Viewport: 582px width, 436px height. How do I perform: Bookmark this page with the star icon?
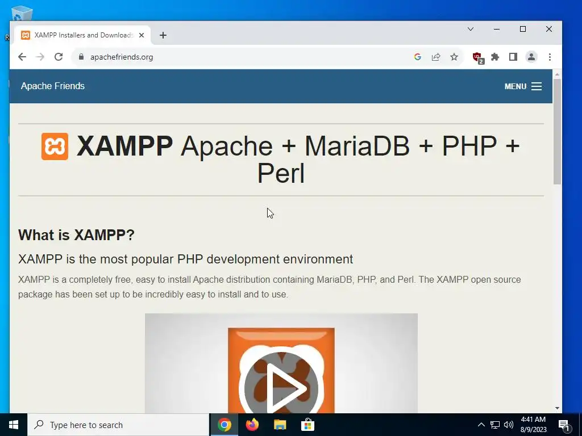[454, 57]
